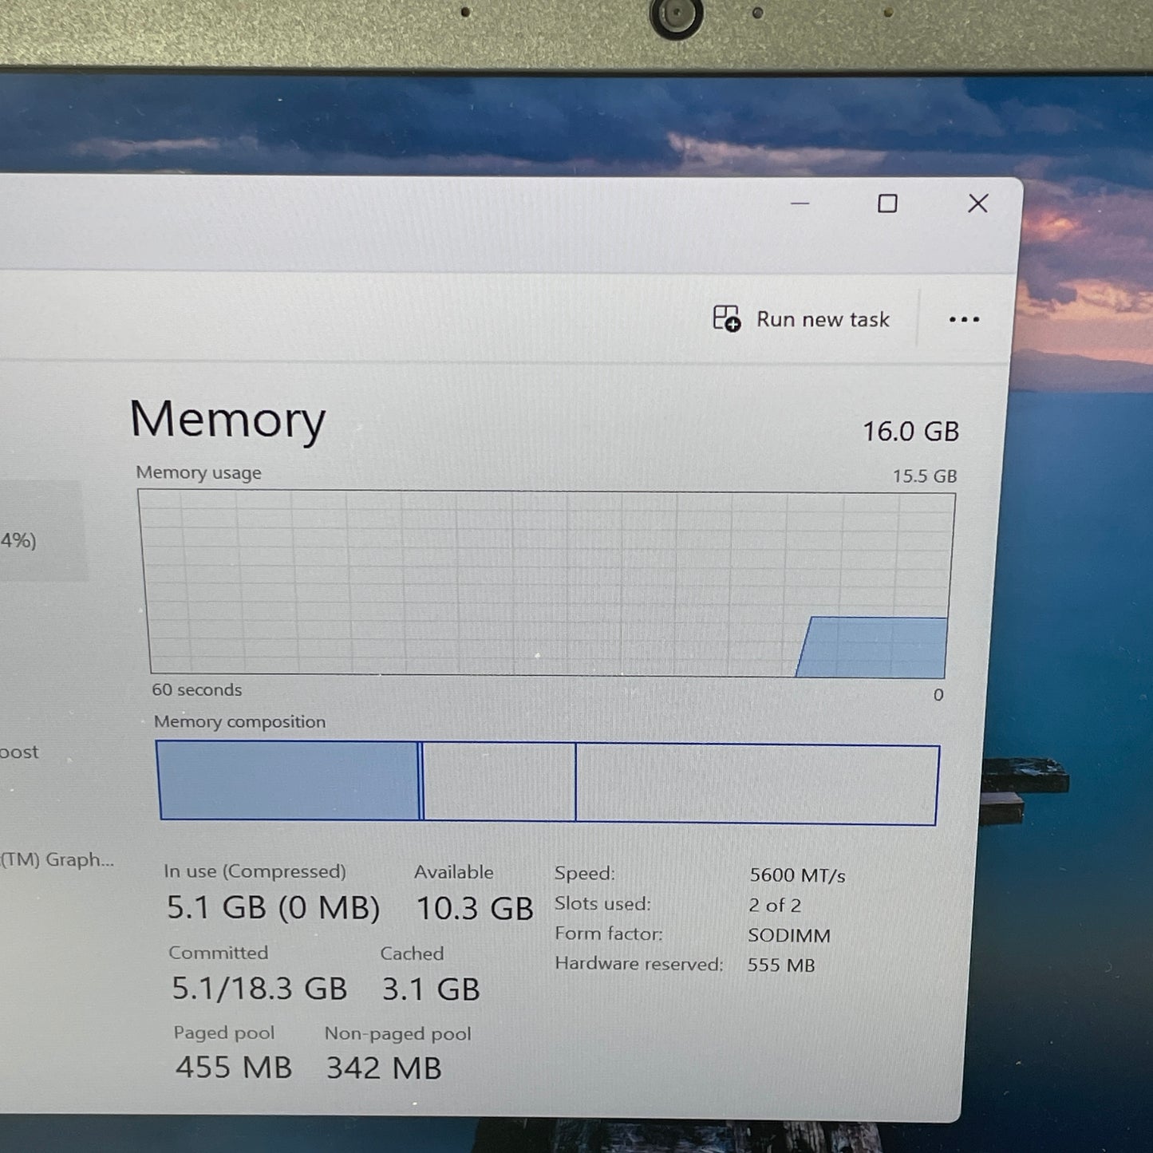Click the '3.1 GB' cached value
The height and width of the screenshot is (1153, 1153).
tap(431, 989)
